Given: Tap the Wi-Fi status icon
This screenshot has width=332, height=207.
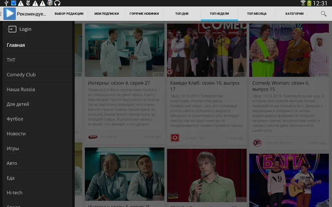Looking at the screenshot, I should coord(303,3).
